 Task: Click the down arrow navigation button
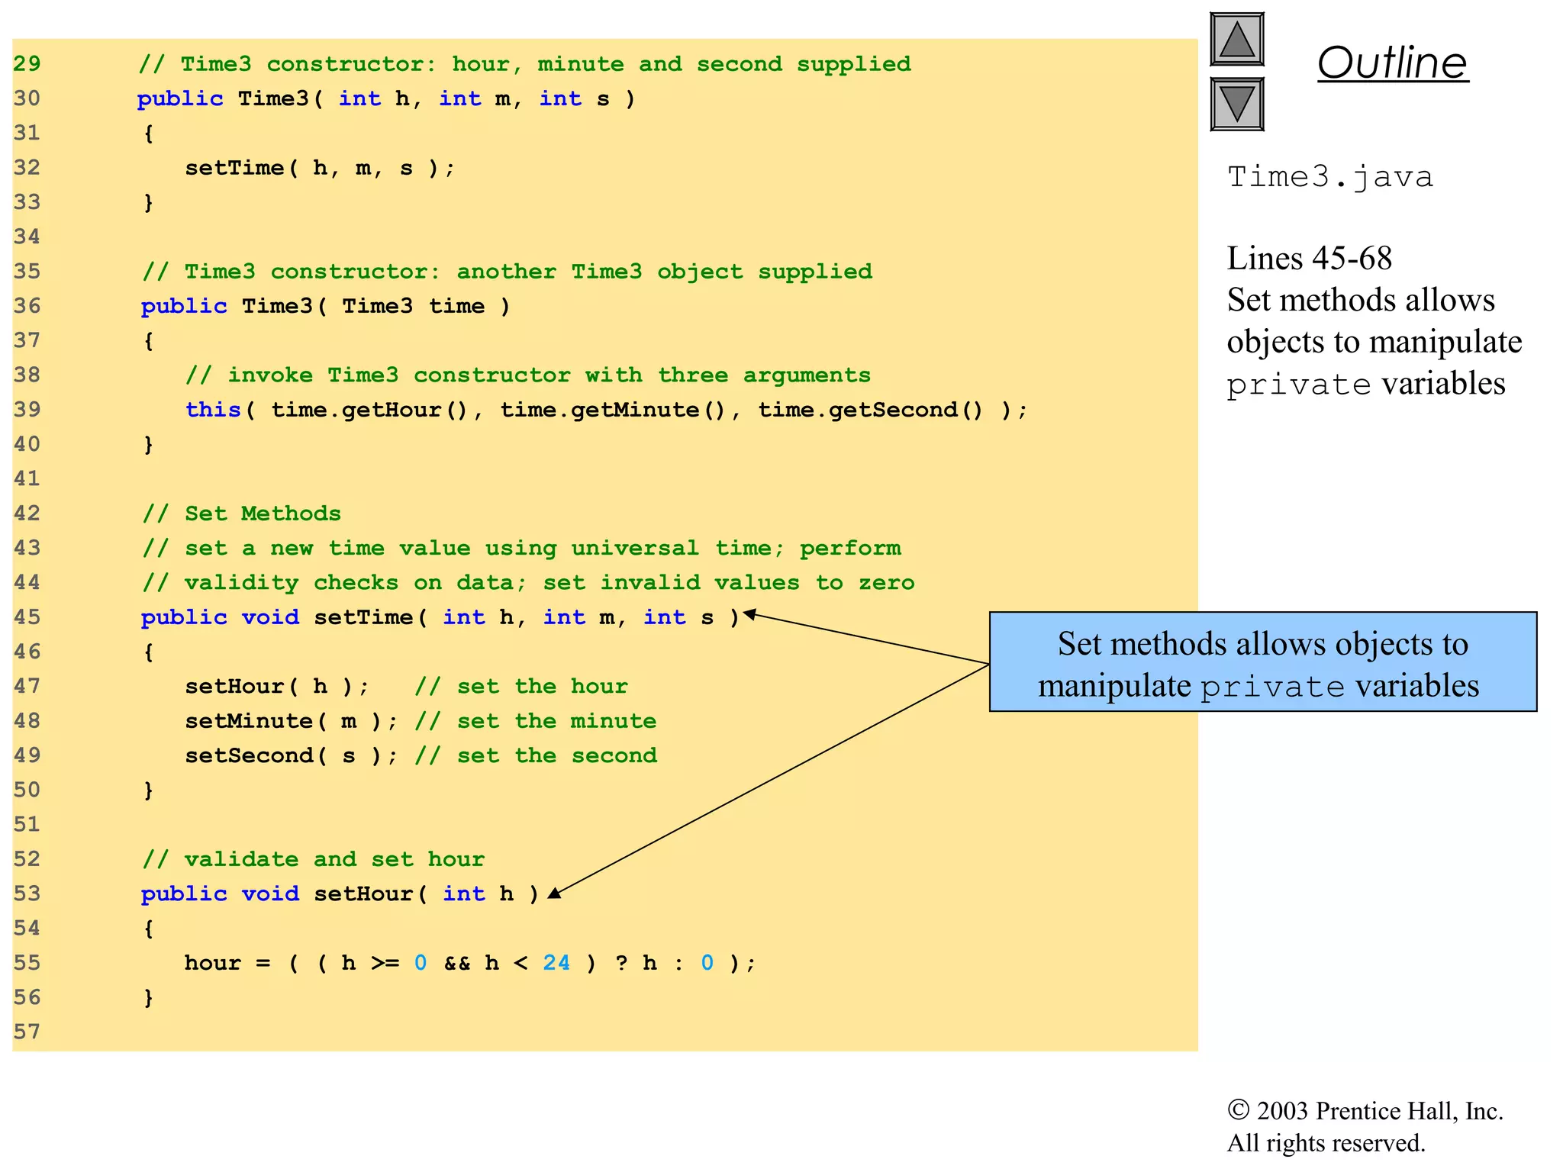click(1237, 104)
